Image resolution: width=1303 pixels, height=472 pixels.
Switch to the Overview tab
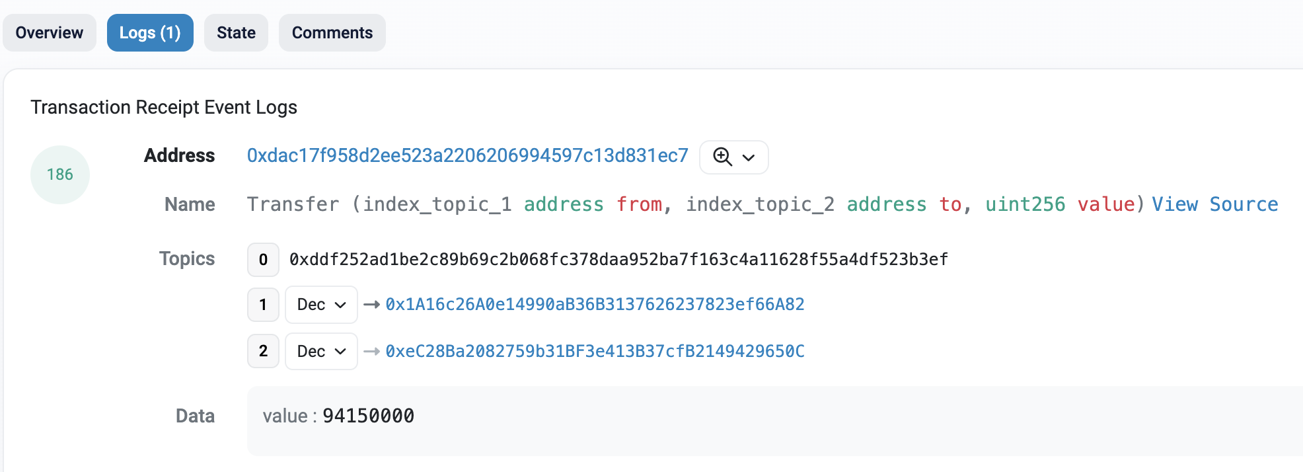(x=50, y=32)
